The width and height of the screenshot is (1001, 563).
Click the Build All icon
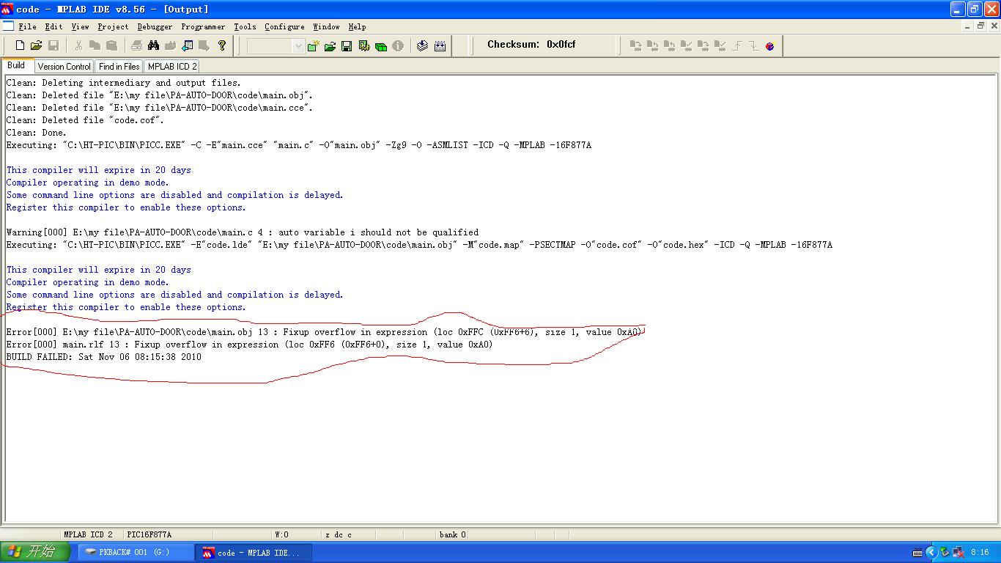tap(440, 45)
